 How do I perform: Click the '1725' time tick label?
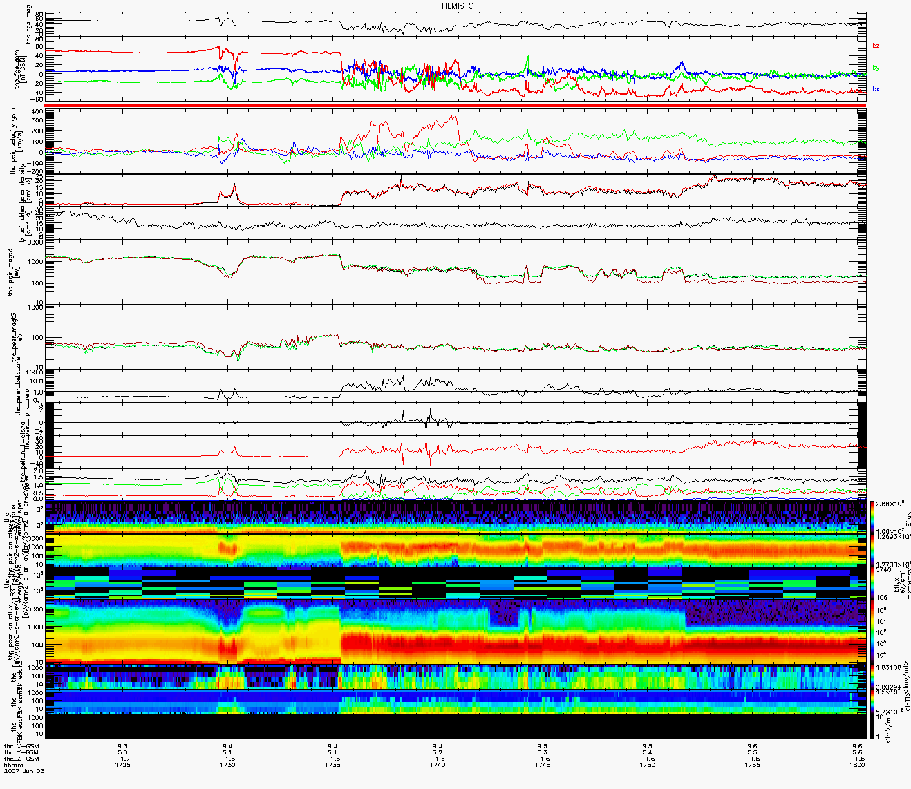coord(122,765)
